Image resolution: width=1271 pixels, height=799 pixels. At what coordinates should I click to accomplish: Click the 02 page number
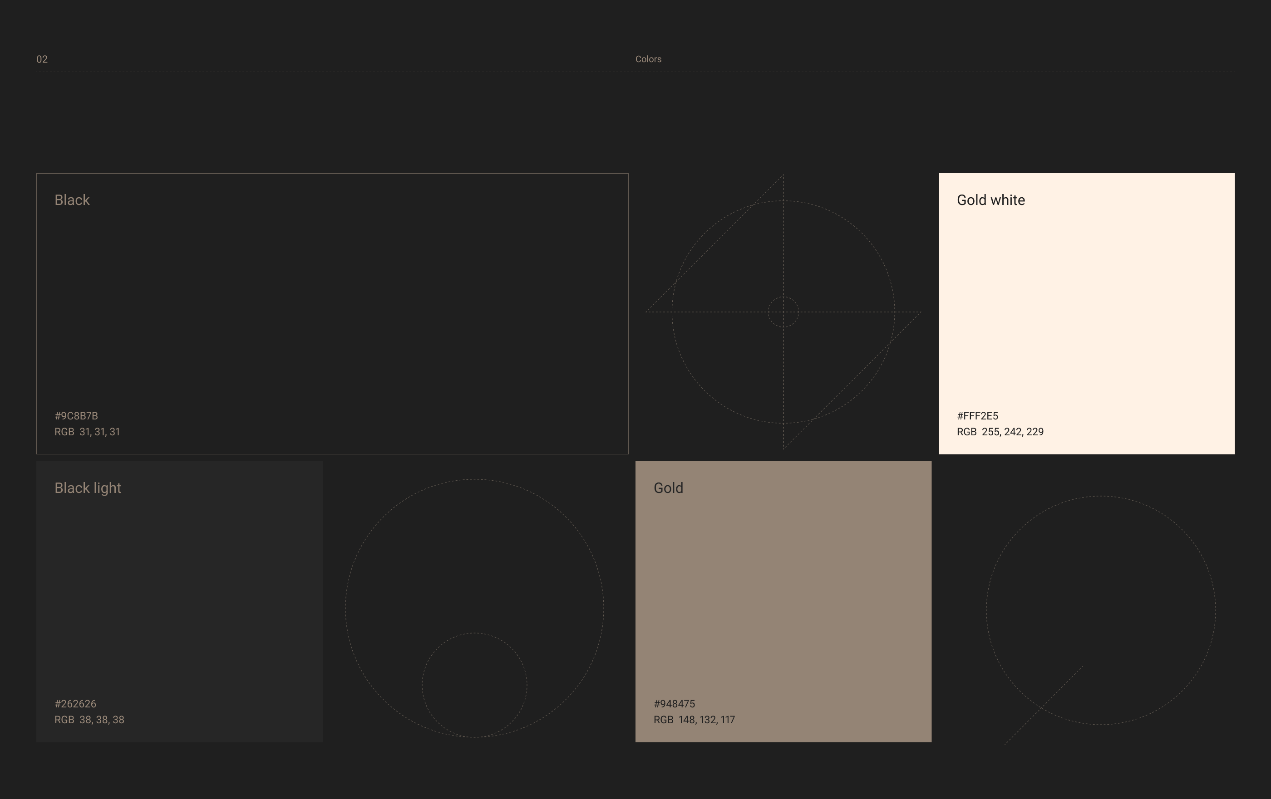[x=42, y=59]
